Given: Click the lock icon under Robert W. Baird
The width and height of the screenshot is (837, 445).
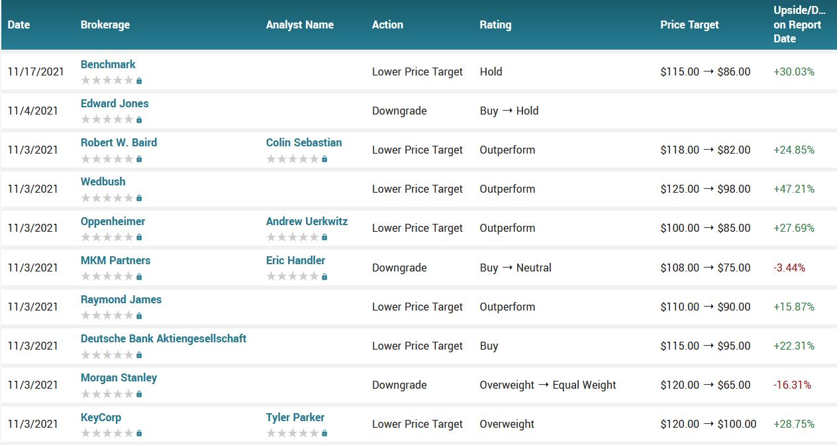Looking at the screenshot, I should click(139, 159).
